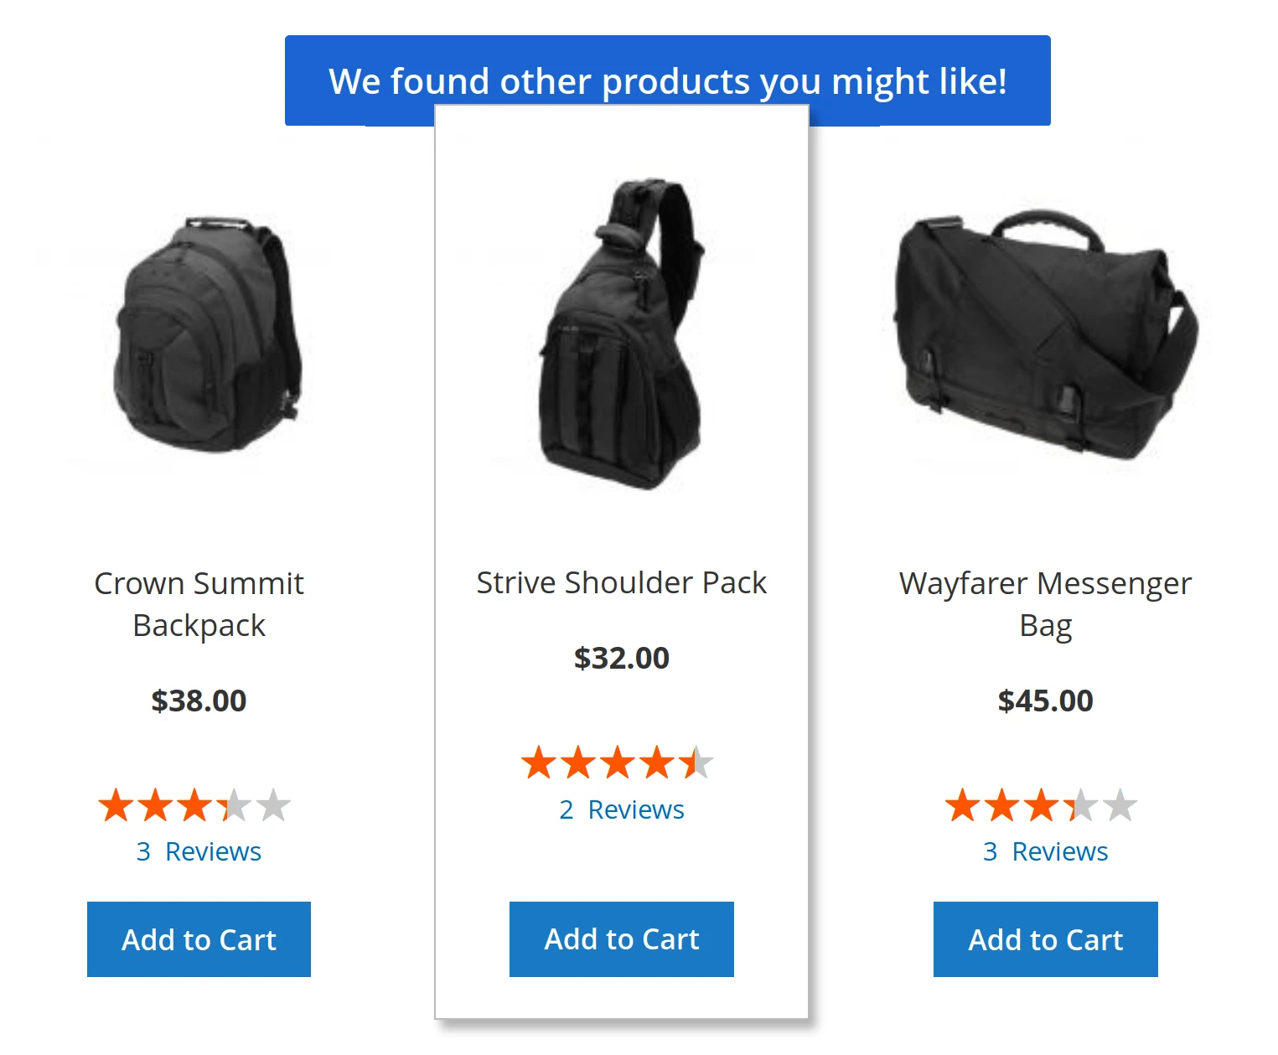Image resolution: width=1278 pixels, height=1055 pixels.
Task: Click the star rating under Strive Shoulder Pack
Action: click(x=618, y=763)
